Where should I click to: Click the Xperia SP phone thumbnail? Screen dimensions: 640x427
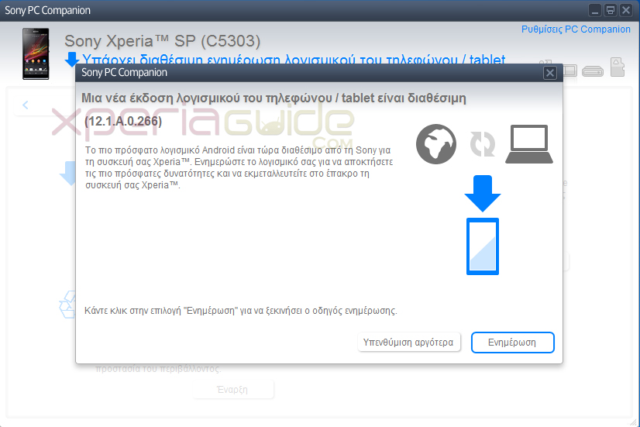click(x=36, y=54)
